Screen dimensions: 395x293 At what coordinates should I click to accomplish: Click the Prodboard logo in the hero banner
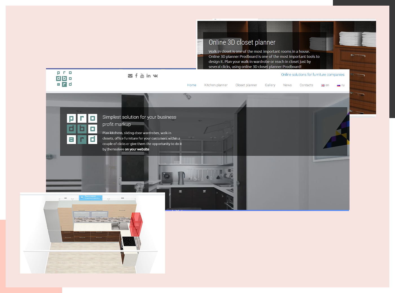tap(82, 128)
